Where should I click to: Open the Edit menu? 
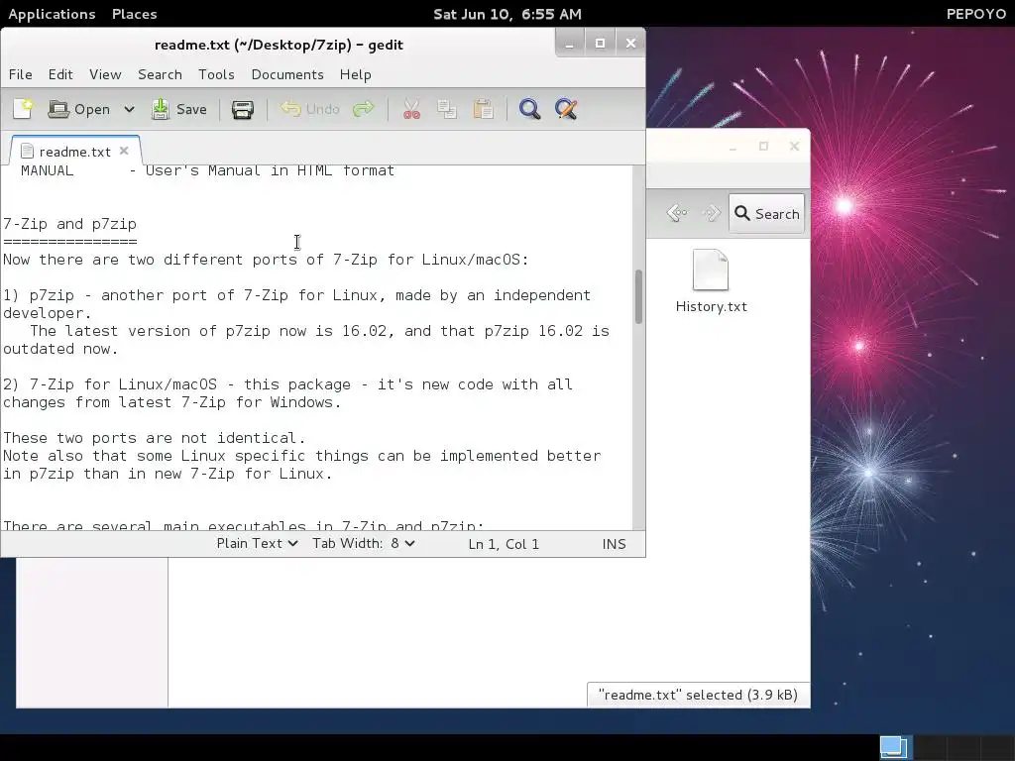(x=60, y=74)
